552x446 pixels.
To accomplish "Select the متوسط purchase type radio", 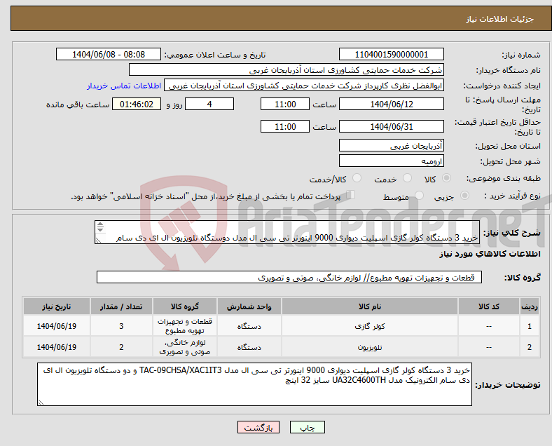I will click(419, 196).
